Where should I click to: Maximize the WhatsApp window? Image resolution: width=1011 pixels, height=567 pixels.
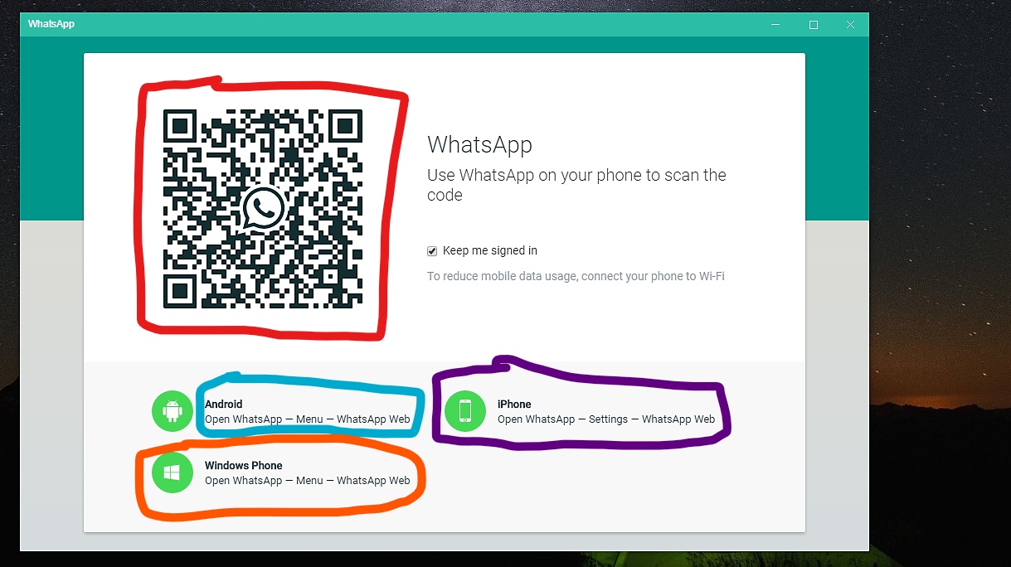pyautogui.click(x=814, y=25)
